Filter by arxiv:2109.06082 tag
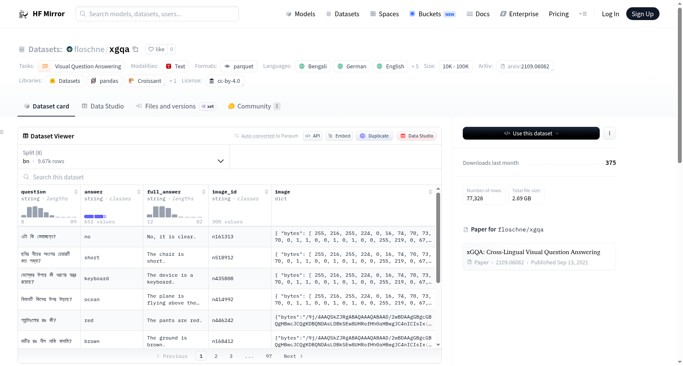 [525, 66]
